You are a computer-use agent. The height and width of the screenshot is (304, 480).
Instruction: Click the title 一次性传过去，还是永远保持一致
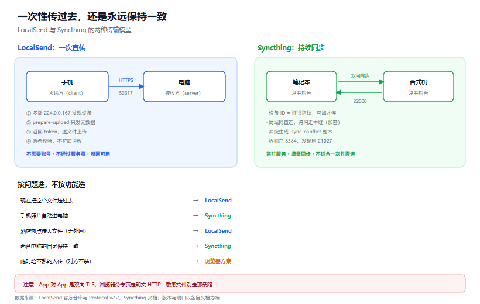point(92,16)
